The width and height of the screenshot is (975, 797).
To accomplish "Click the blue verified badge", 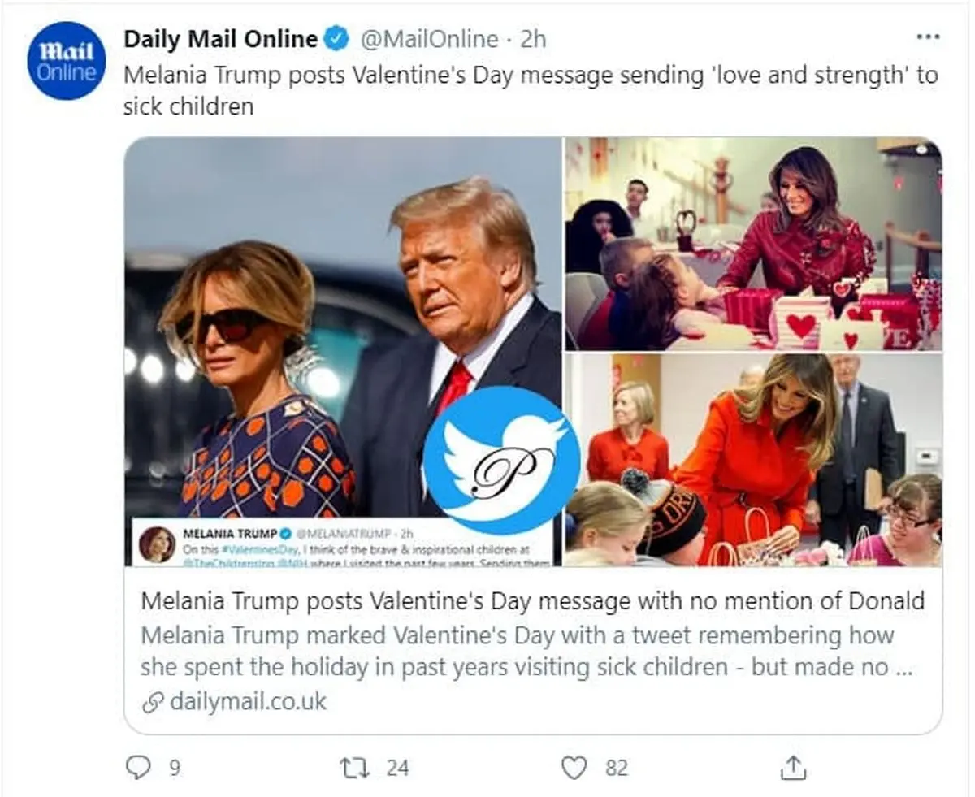I will (337, 38).
